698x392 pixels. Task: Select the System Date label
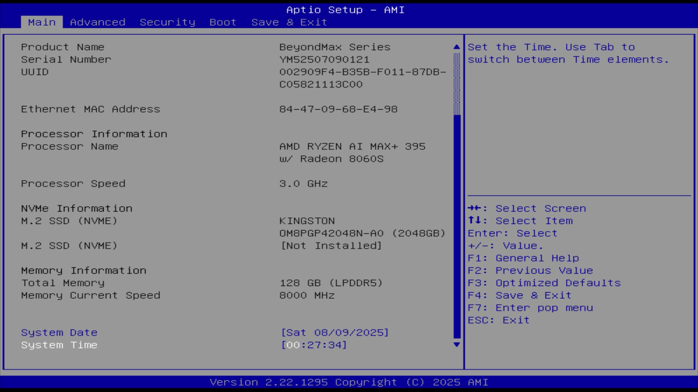(59, 332)
